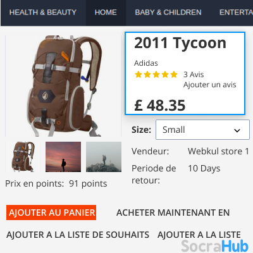Open the Health & Beauty menu

[x=43, y=13]
